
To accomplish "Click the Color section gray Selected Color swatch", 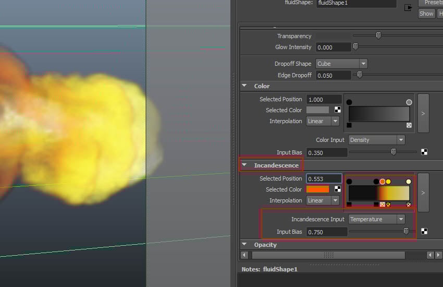I will click(317, 110).
